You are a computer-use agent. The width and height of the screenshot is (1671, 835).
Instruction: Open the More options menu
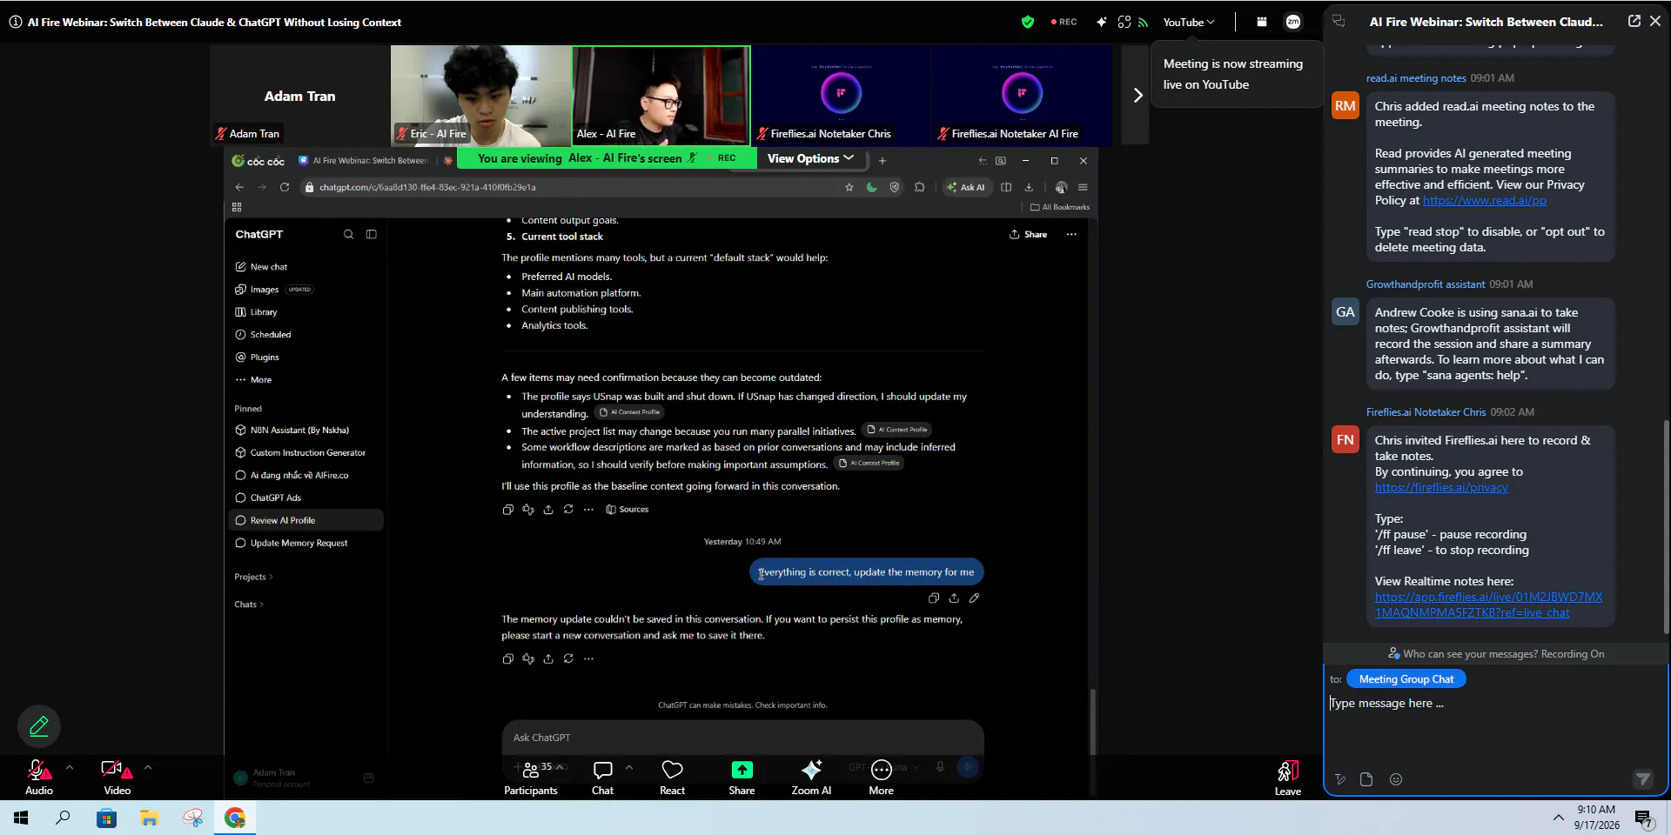click(881, 777)
